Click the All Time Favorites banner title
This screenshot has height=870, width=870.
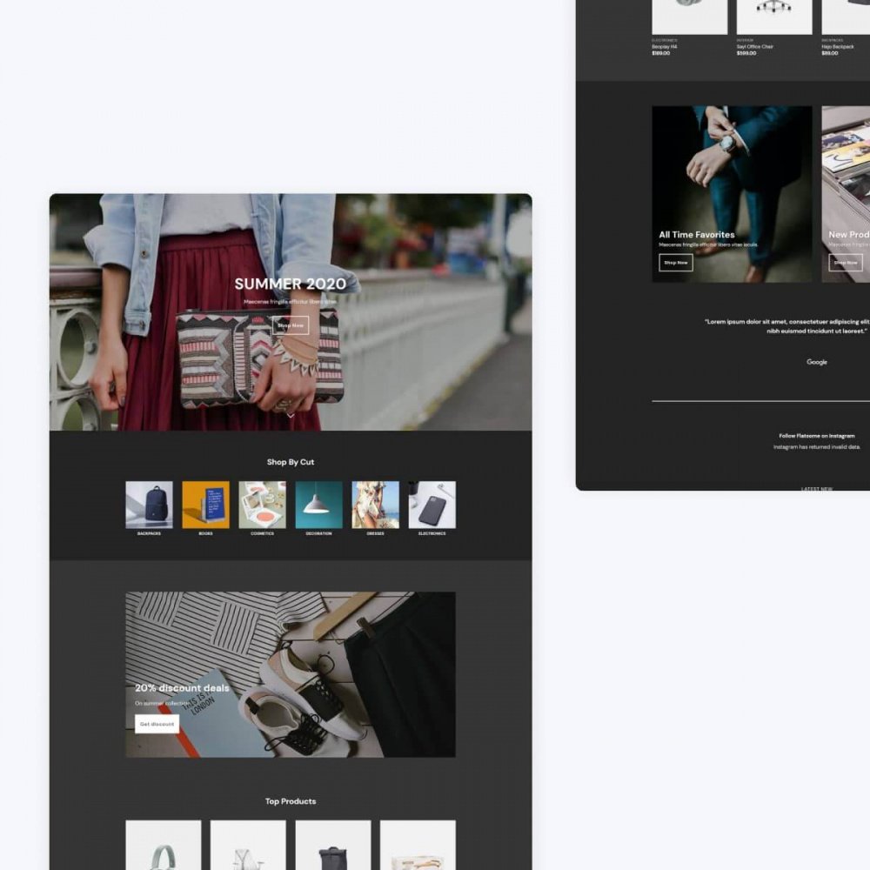point(697,235)
